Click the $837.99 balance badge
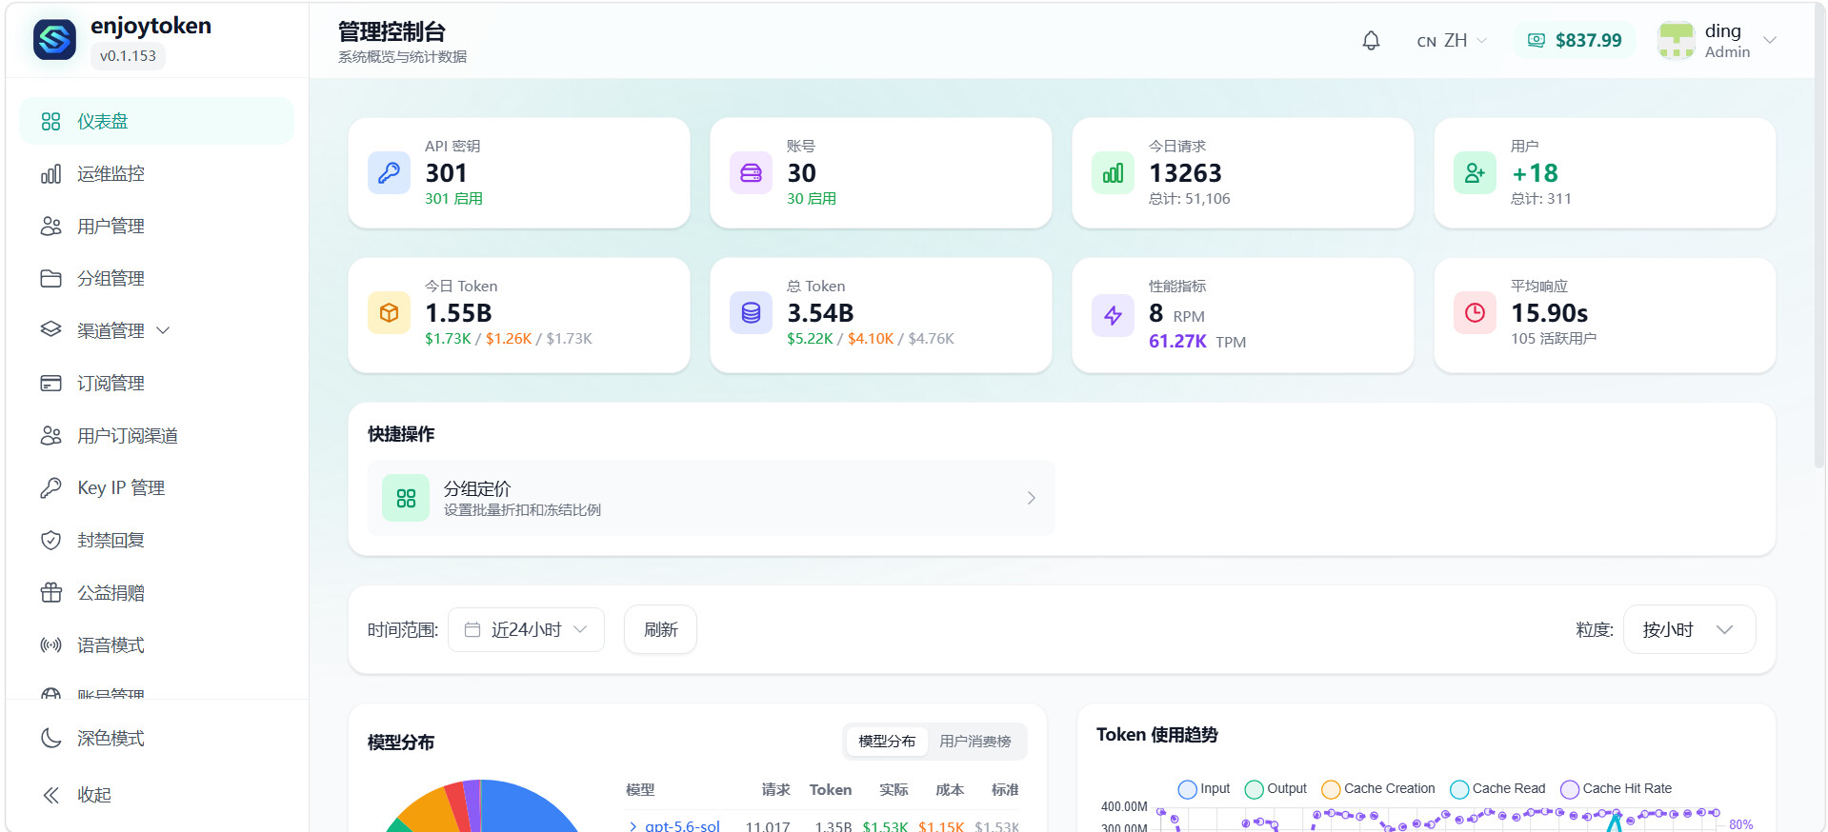 (x=1575, y=40)
